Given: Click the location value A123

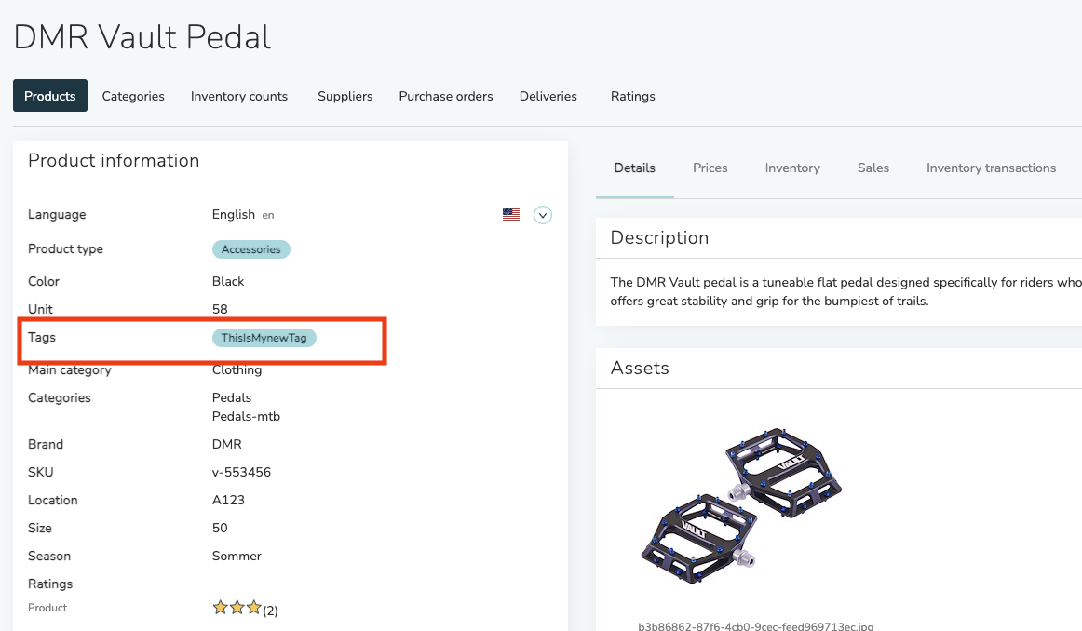Looking at the screenshot, I should click(x=228, y=500).
